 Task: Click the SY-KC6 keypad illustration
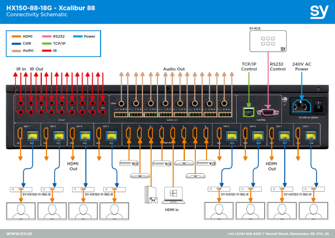pos(268,41)
